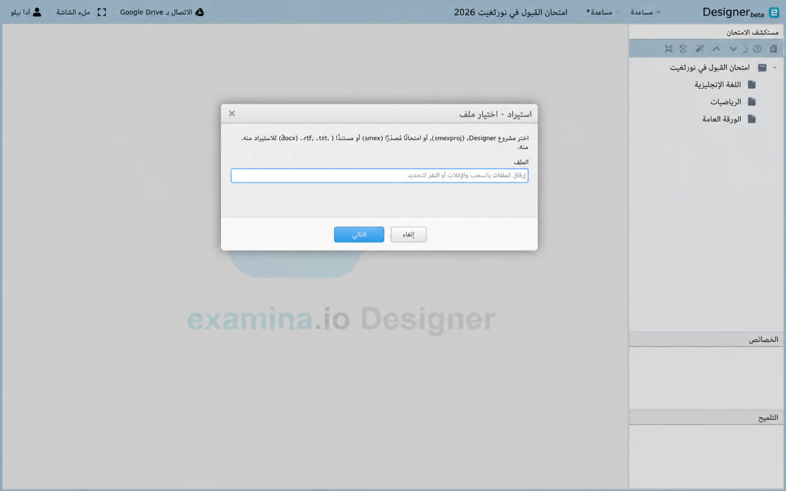
Task: Click the الرياضيات section page icon
Action: (752, 102)
